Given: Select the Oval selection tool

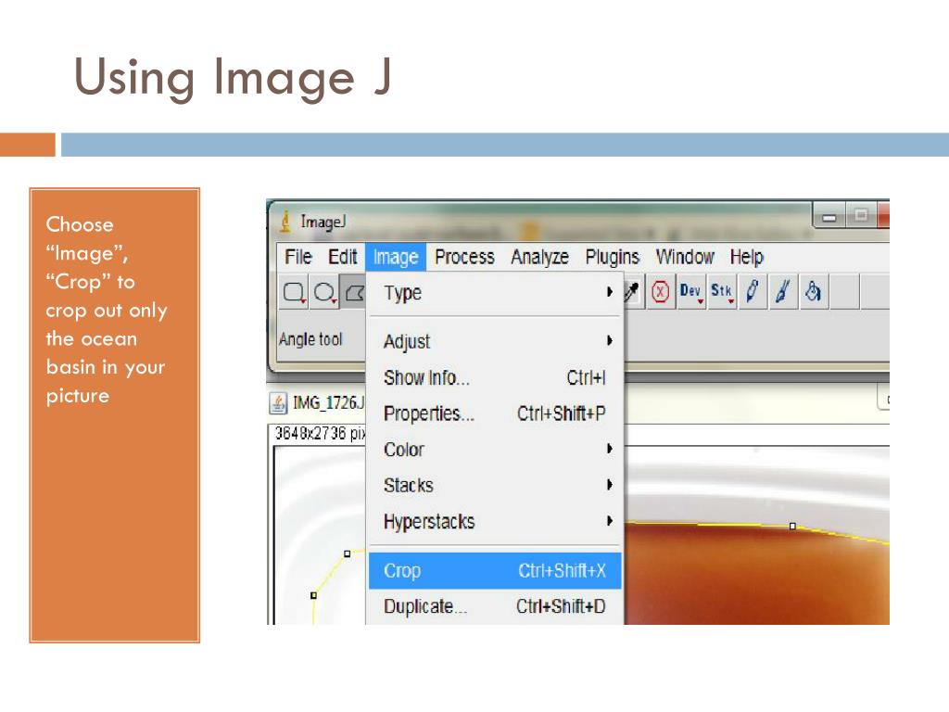Looking at the screenshot, I should point(324,292).
